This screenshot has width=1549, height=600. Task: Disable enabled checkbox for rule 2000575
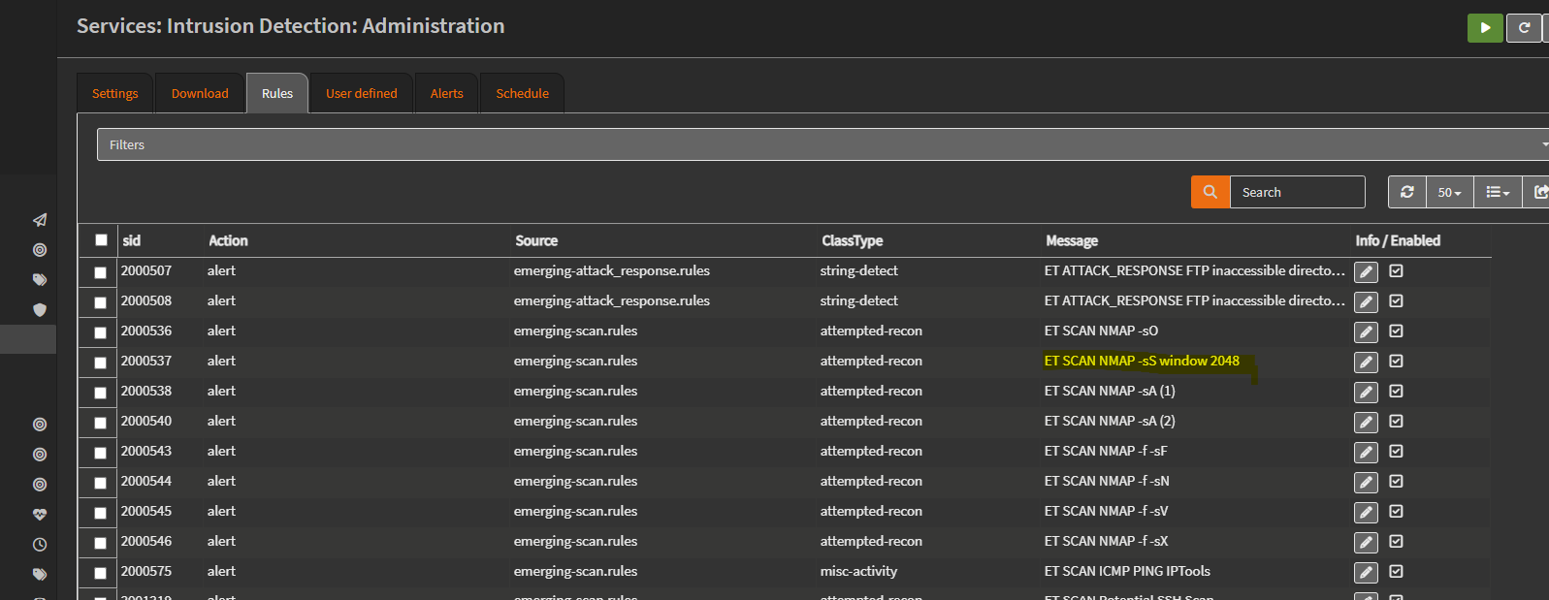point(1396,572)
